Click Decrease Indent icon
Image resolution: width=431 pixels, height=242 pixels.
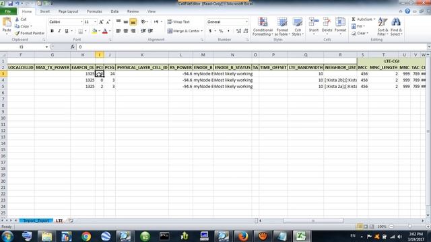[143, 31]
